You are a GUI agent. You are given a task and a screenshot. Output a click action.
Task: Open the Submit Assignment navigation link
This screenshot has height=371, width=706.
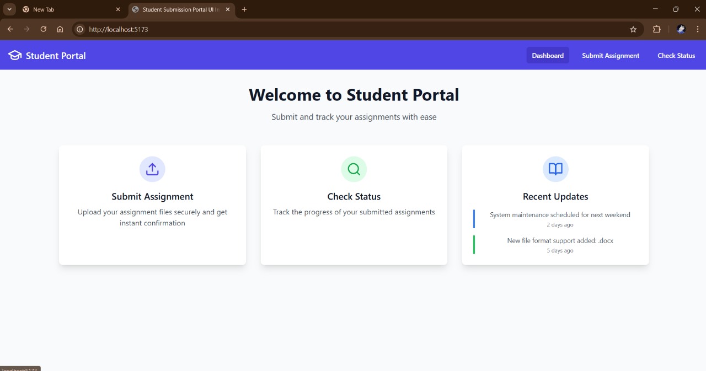coord(611,55)
